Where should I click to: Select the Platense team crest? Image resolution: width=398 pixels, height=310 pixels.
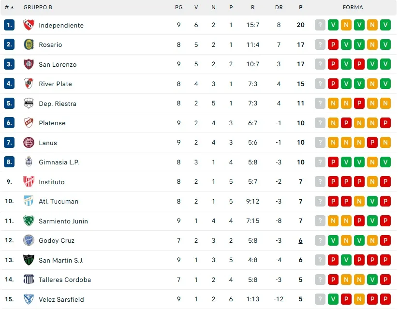click(x=29, y=123)
